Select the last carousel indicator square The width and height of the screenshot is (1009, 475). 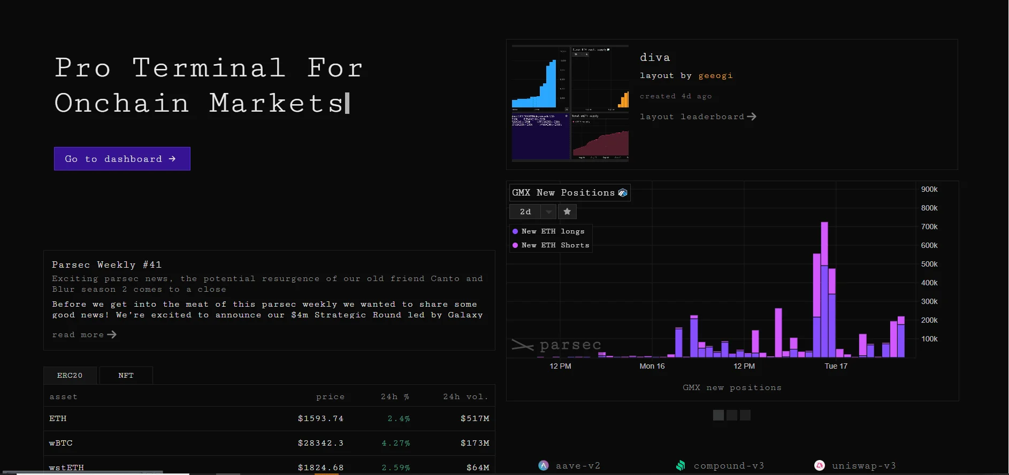click(x=745, y=415)
